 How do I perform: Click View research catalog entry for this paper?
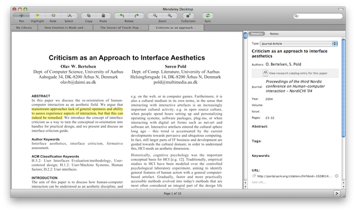295,73
